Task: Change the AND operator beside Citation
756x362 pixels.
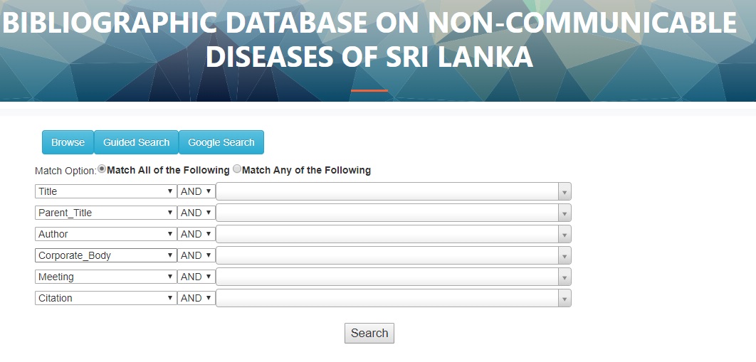Action: 196,298
